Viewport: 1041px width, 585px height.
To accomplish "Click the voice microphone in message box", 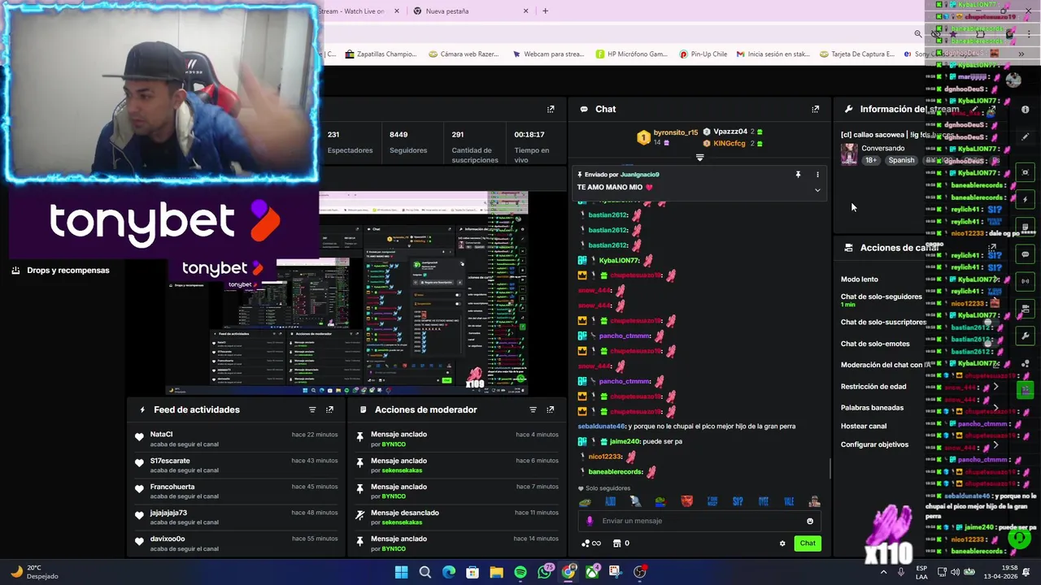I will coord(590,521).
